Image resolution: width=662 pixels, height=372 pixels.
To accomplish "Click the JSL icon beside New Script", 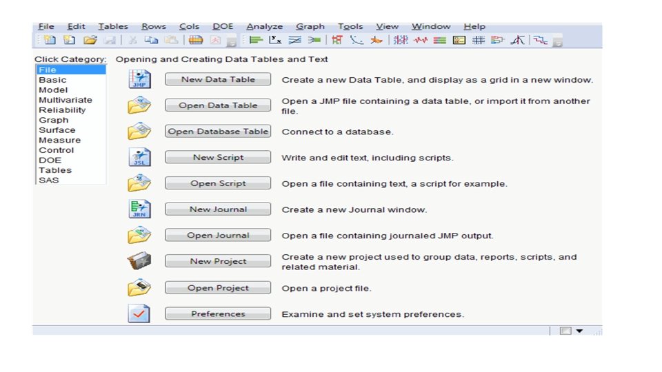I will point(139,157).
